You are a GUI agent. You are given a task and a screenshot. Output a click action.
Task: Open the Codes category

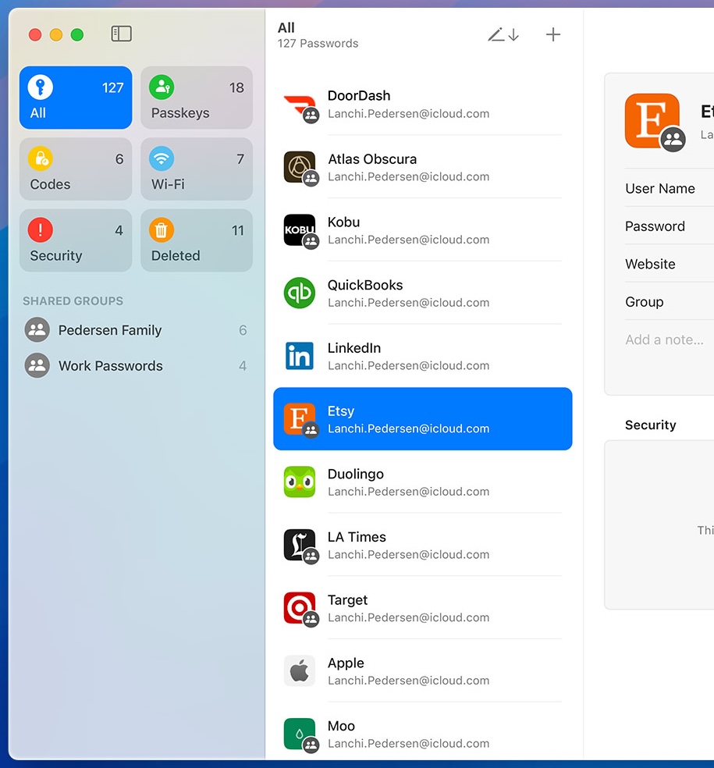coord(76,169)
